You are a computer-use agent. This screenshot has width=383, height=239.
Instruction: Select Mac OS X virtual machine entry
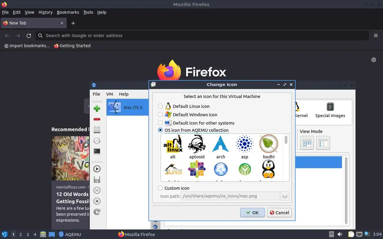pos(128,107)
